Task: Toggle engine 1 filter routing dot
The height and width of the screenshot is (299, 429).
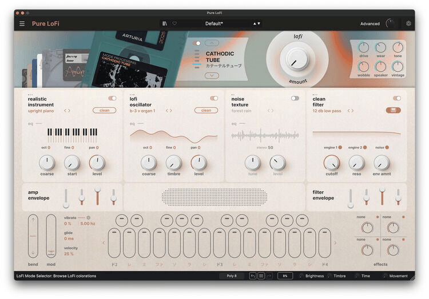Action: tap(340, 147)
